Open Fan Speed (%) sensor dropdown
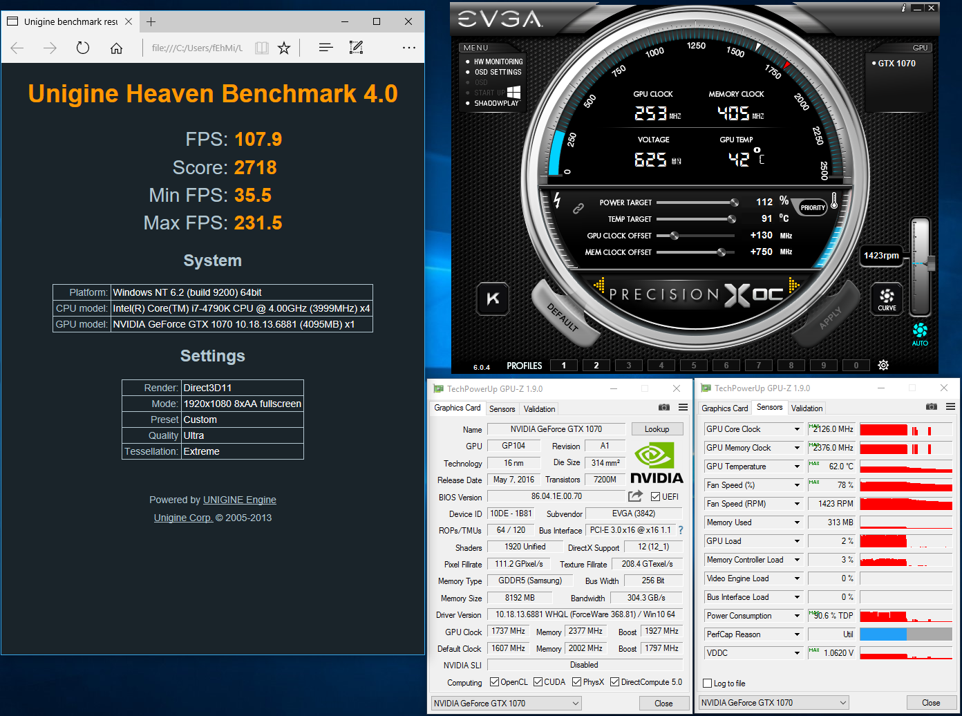 coord(797,485)
